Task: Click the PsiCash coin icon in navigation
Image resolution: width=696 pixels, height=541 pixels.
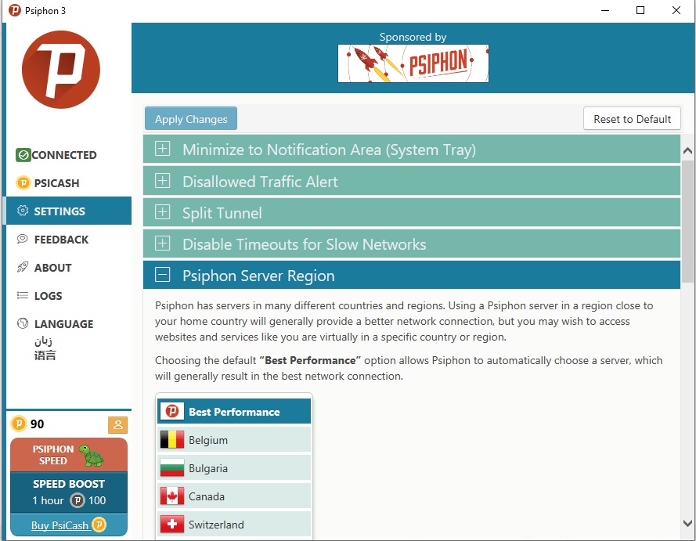Action: 23,183
